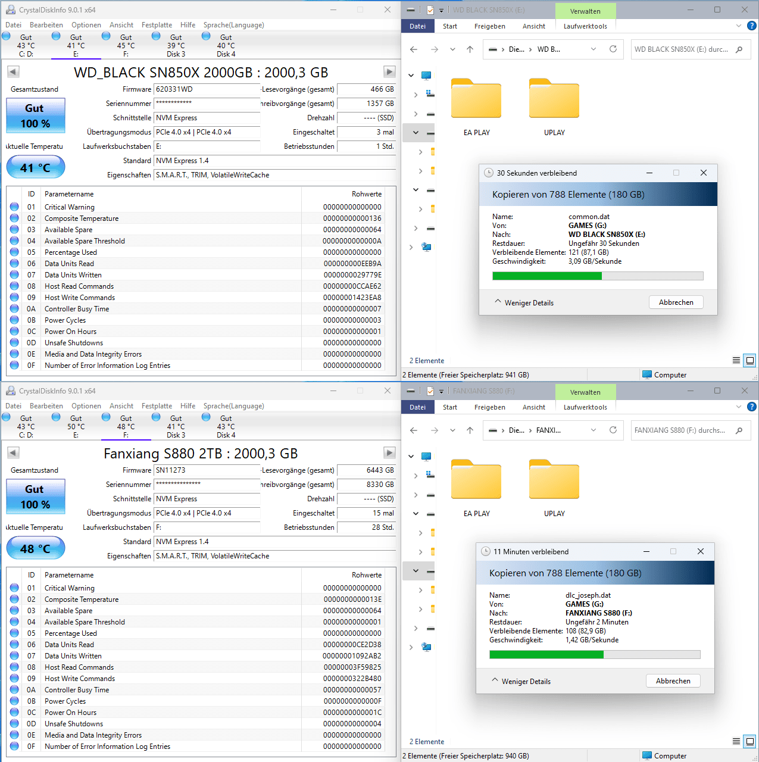This screenshot has width=759, height=762.
Task: Switch to Laufwerktools tab in FANXIANG Explorer
Action: 585,407
